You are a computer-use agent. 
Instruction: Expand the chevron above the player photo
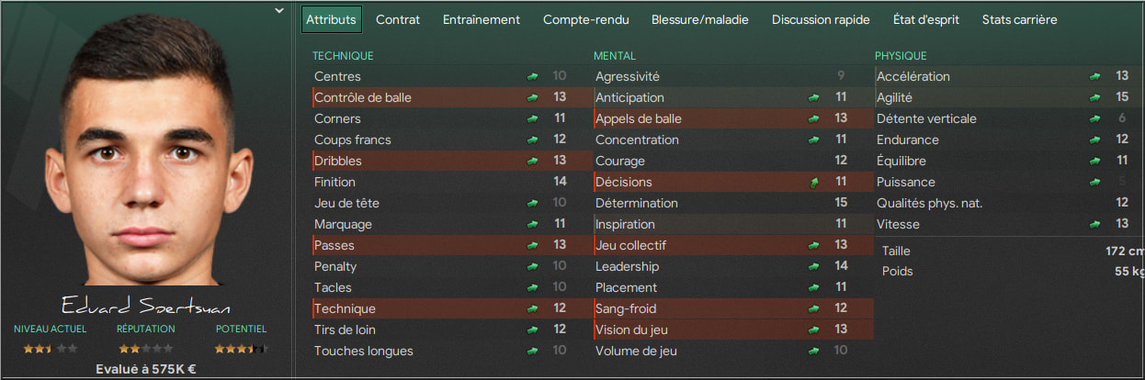pyautogui.click(x=279, y=11)
